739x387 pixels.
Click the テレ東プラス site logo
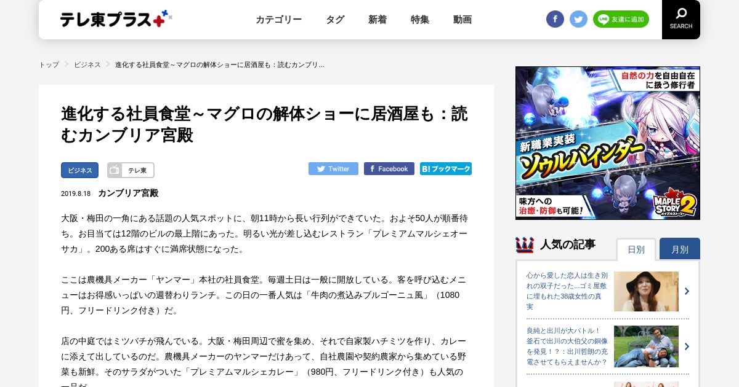[x=116, y=19]
